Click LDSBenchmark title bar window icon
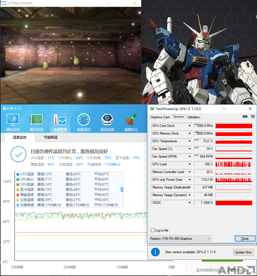This screenshot has width=257, height=276. pyautogui.click(x=4, y=3)
